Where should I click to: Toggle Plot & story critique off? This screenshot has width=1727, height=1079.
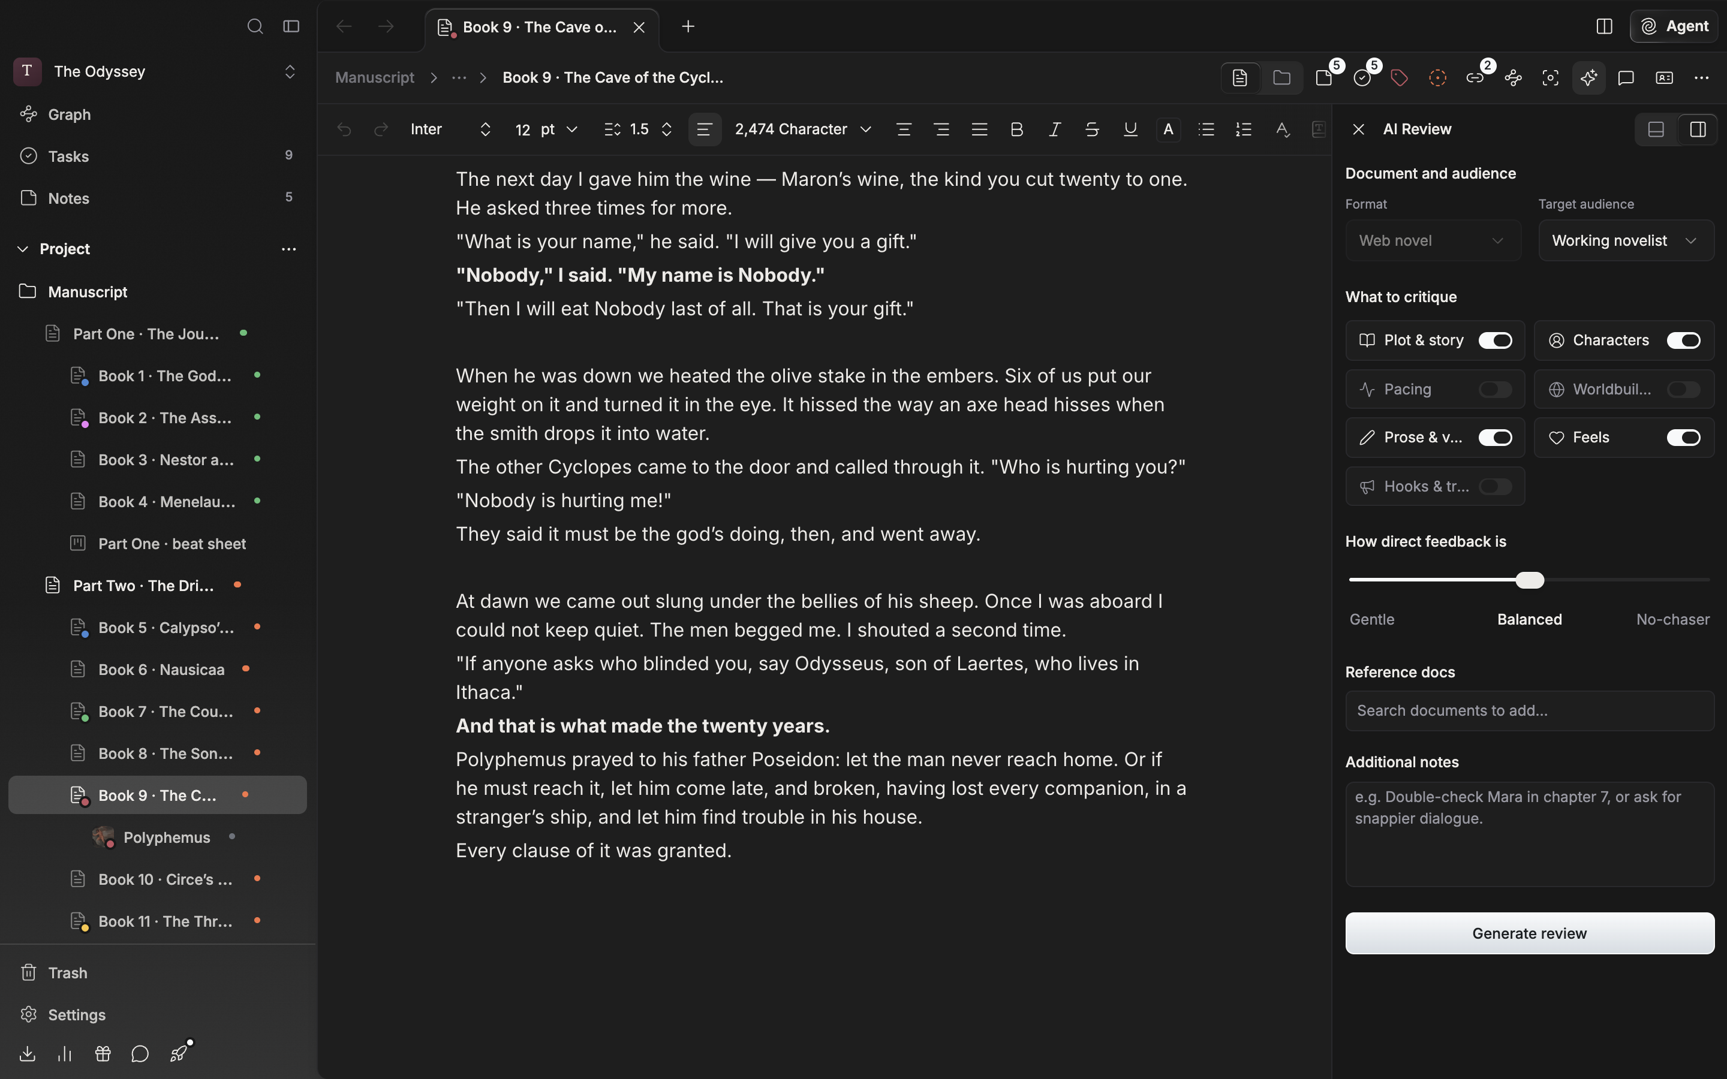(1495, 340)
